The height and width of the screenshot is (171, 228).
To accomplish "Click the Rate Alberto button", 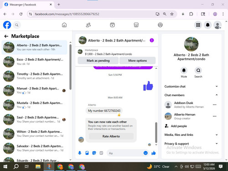I will [111, 136].
